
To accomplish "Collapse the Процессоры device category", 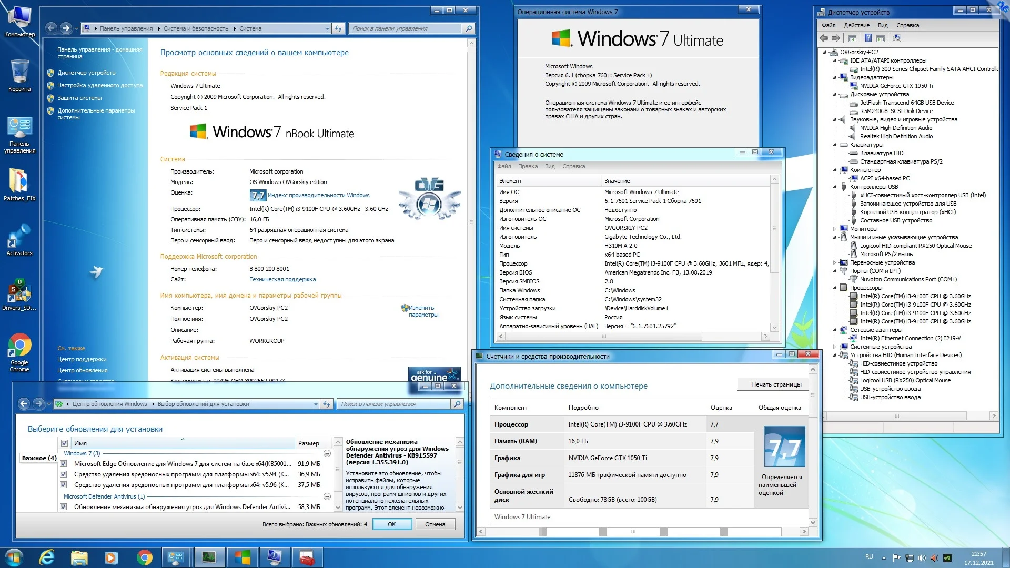I will (835, 288).
